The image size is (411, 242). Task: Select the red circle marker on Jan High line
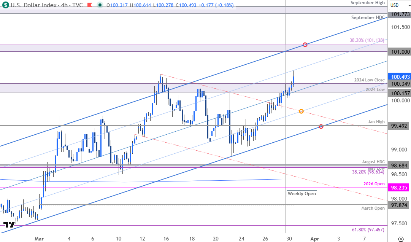pos(321,126)
